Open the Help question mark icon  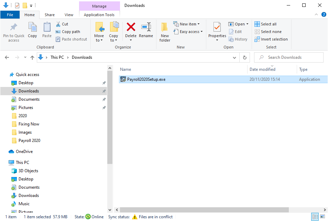click(x=324, y=15)
